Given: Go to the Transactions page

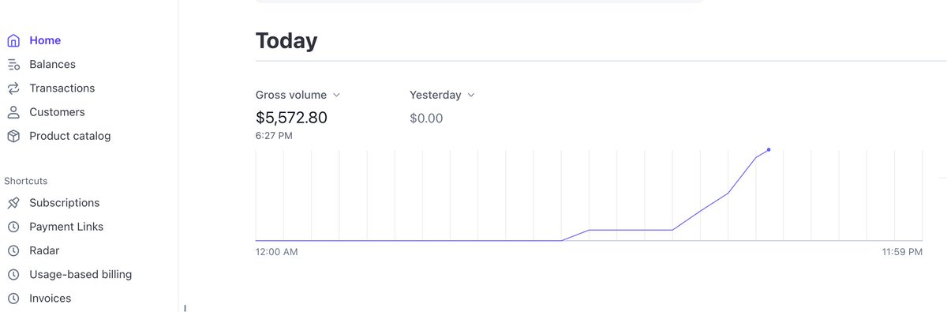Looking at the screenshot, I should [62, 88].
